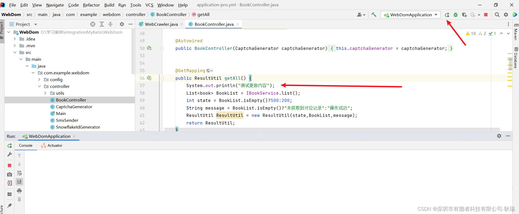Open the WebDomApplication run configuration dropdown
The height and width of the screenshot is (214, 519).
410,15
